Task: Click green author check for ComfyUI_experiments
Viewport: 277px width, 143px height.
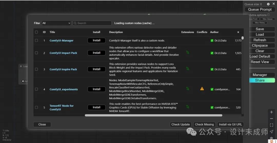Action: [x=212, y=89]
